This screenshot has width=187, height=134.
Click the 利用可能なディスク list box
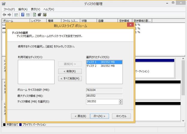point(36,72)
